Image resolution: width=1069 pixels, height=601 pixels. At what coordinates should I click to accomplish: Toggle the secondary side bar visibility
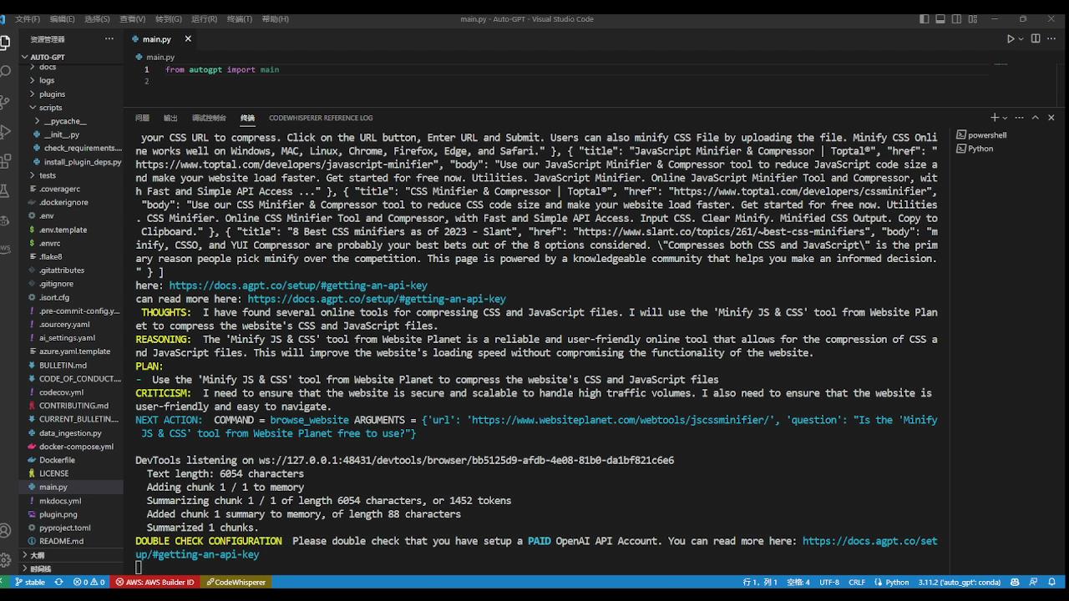[957, 18]
